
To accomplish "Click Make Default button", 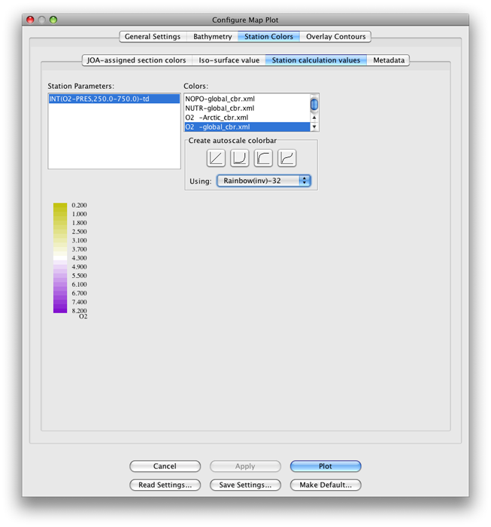I will (x=326, y=485).
